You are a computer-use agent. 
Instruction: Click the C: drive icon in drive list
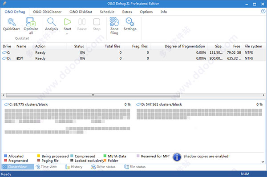[x=4, y=52]
